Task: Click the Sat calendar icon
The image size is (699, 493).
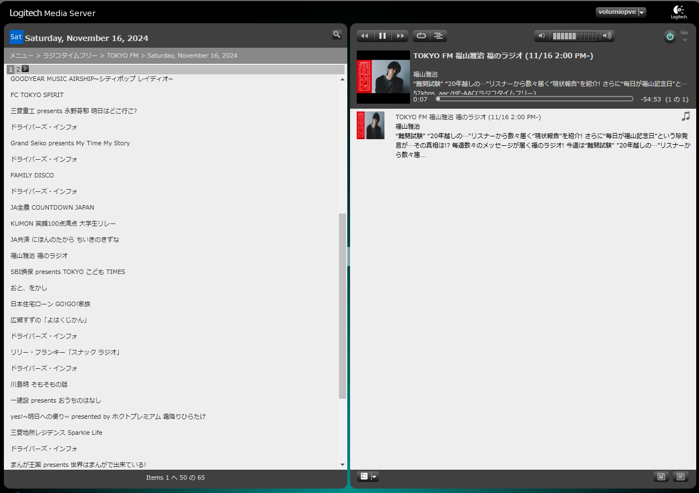Action: point(16,37)
